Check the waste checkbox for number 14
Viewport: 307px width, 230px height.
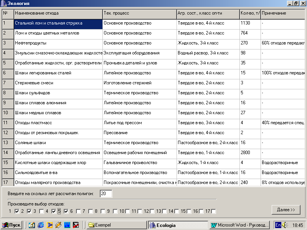(x=177, y=211)
